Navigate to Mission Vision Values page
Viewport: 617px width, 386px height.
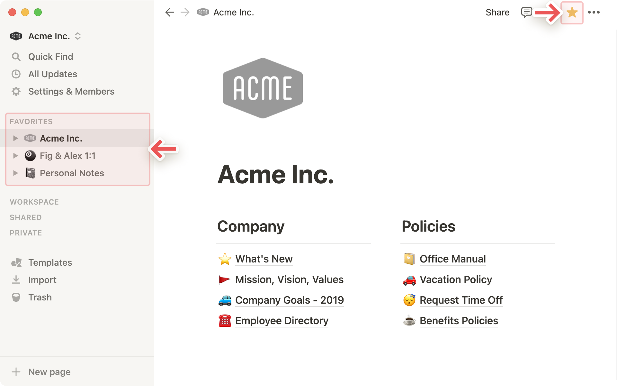click(x=289, y=279)
